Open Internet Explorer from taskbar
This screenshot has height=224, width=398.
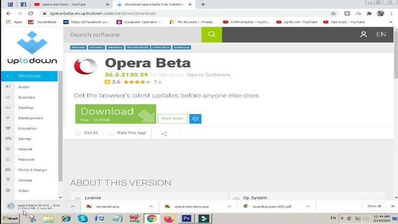point(66,218)
